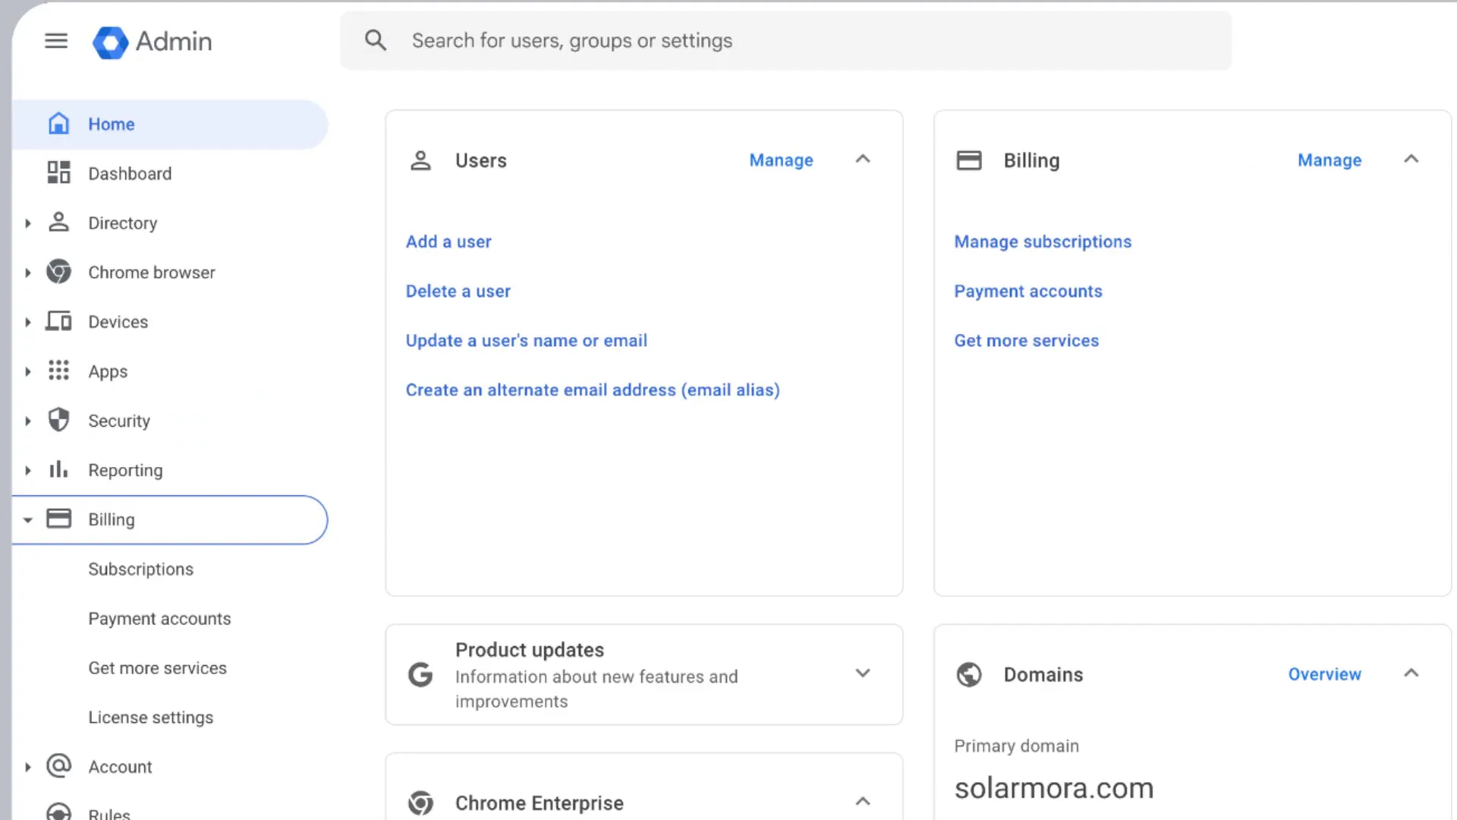
Task: Expand the Product updates card chevron
Action: [863, 673]
